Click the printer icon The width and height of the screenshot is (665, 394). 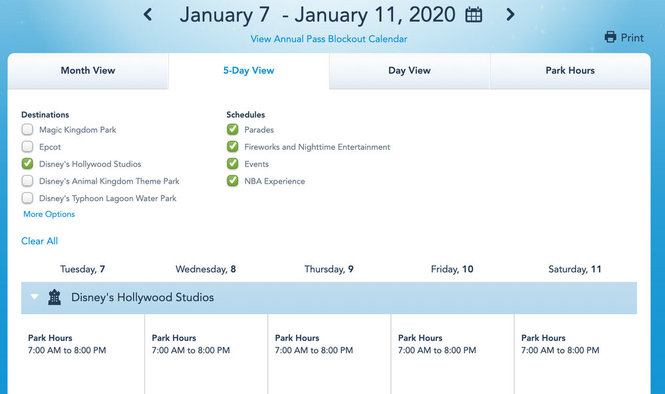610,37
